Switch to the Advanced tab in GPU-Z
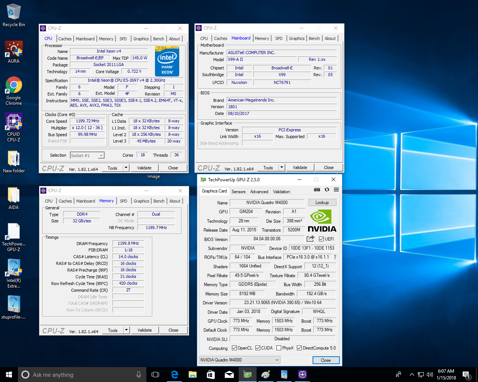This screenshot has height=382, width=478. [259, 191]
